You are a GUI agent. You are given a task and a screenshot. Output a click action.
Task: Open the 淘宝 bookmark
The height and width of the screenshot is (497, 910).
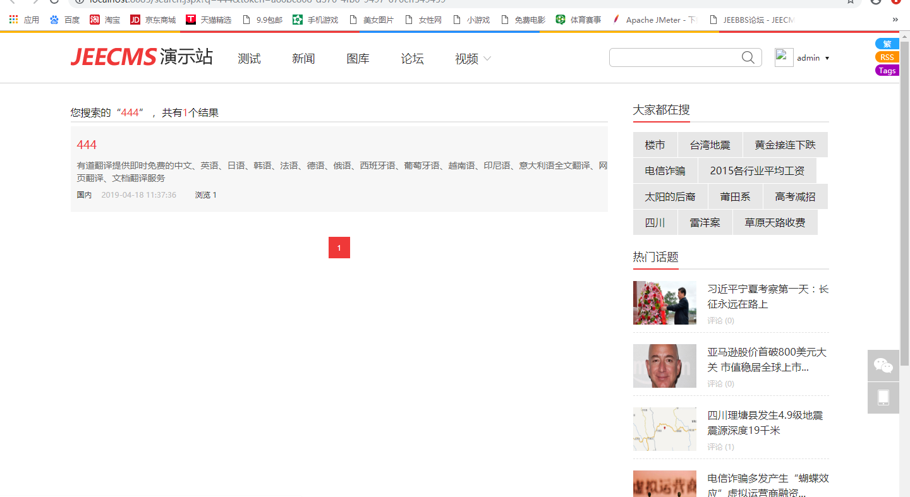pyautogui.click(x=105, y=20)
